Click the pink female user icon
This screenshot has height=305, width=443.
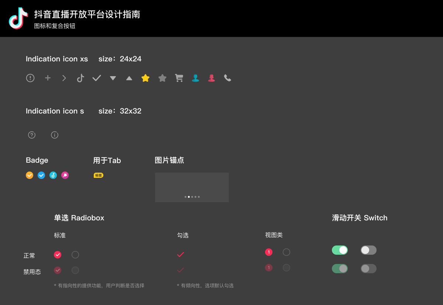click(x=211, y=78)
